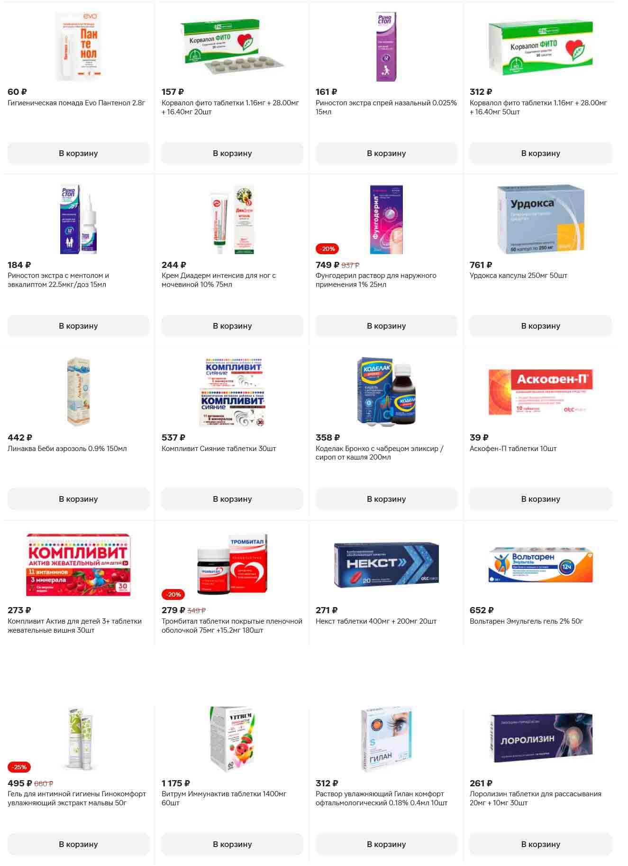Add Гилан комфорт раствор to cart
628x866 pixels.
(386, 844)
